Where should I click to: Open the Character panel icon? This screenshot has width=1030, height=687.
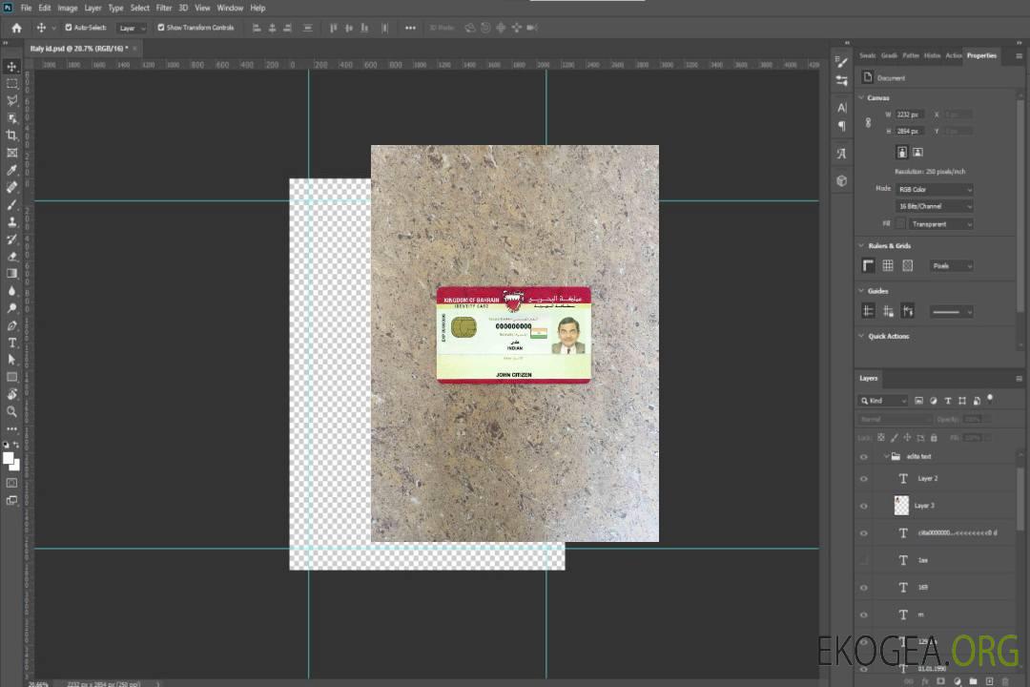pyautogui.click(x=841, y=107)
